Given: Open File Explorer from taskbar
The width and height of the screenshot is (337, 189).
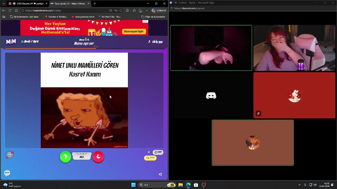Looking at the screenshot, I should tap(181, 185).
